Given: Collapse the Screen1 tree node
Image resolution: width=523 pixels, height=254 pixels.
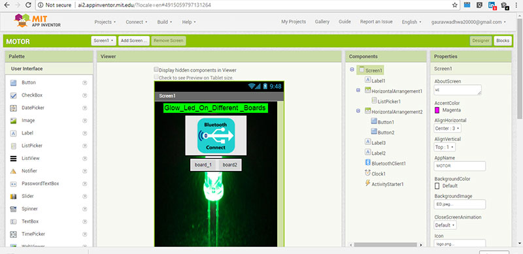Looking at the screenshot, I should tap(352, 69).
